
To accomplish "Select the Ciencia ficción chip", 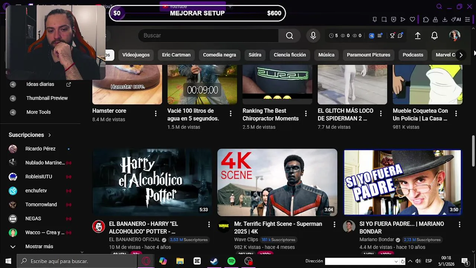I will click(290, 55).
